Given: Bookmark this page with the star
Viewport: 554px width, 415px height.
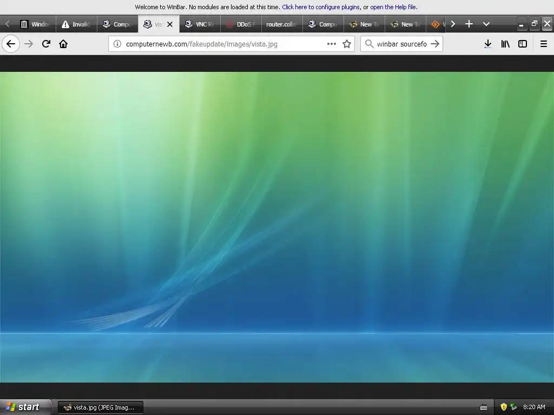Looking at the screenshot, I should pyautogui.click(x=347, y=44).
